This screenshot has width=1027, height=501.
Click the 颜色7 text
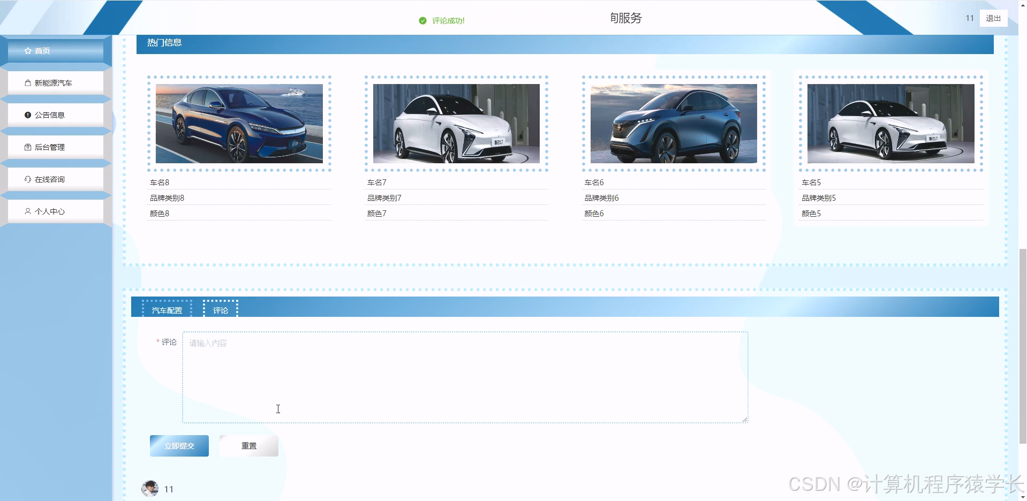[x=377, y=214]
